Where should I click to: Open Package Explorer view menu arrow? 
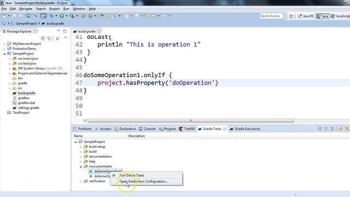tap(66, 38)
